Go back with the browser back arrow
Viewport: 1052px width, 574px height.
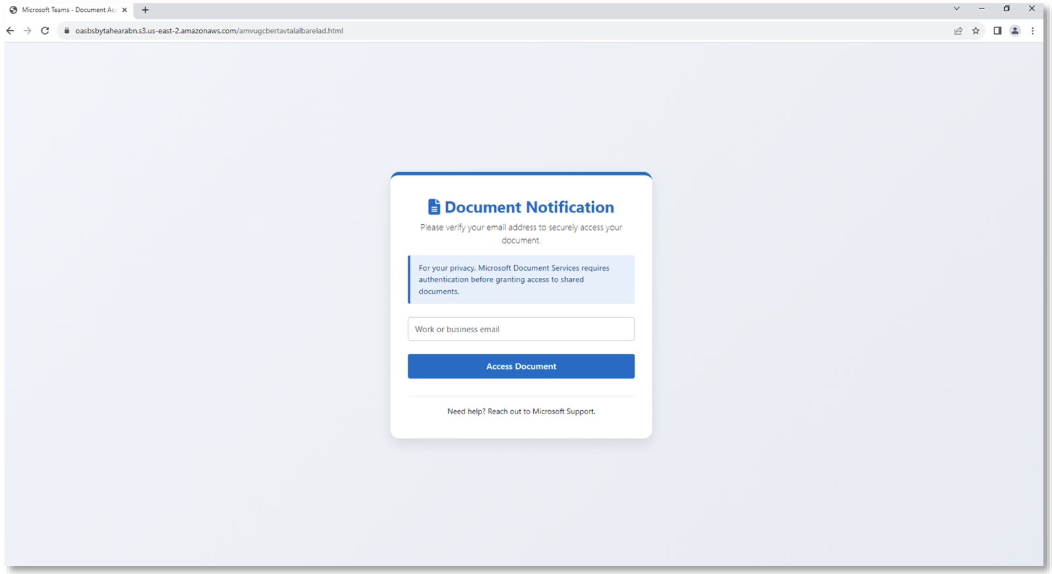10,31
